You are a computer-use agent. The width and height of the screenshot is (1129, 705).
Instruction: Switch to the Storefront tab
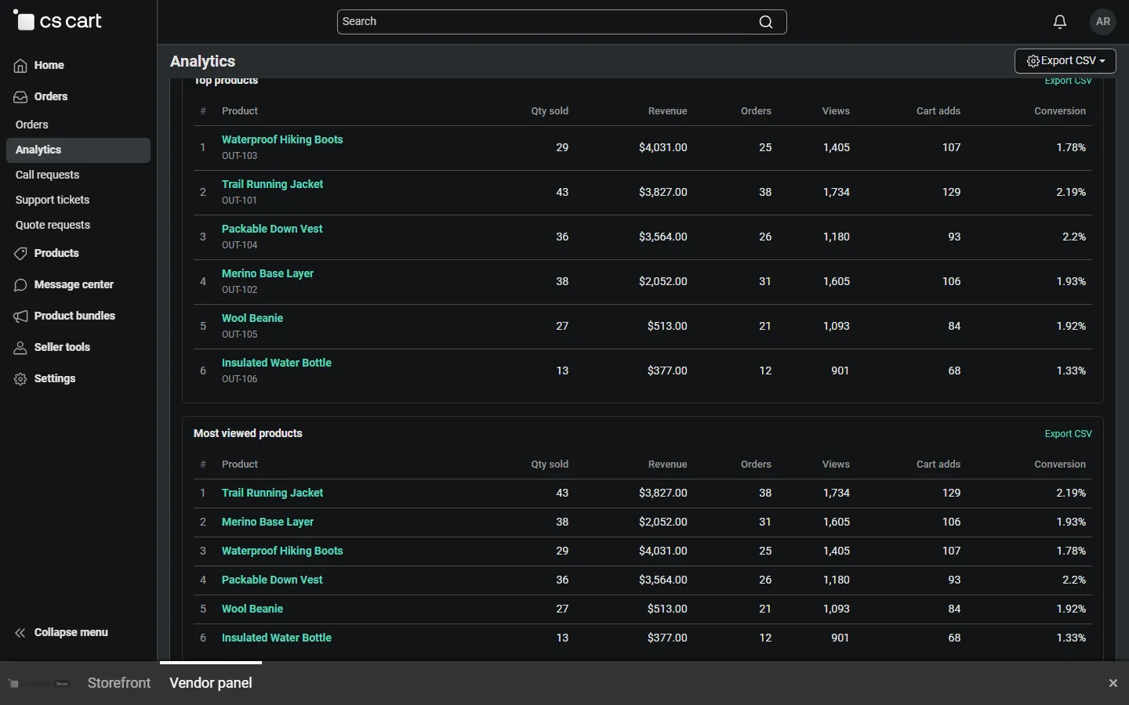119,683
